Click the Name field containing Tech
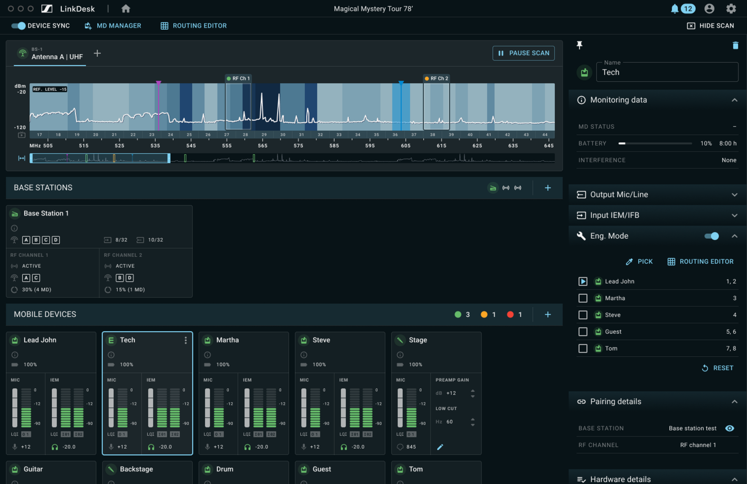The height and width of the screenshot is (484, 747). coord(666,72)
